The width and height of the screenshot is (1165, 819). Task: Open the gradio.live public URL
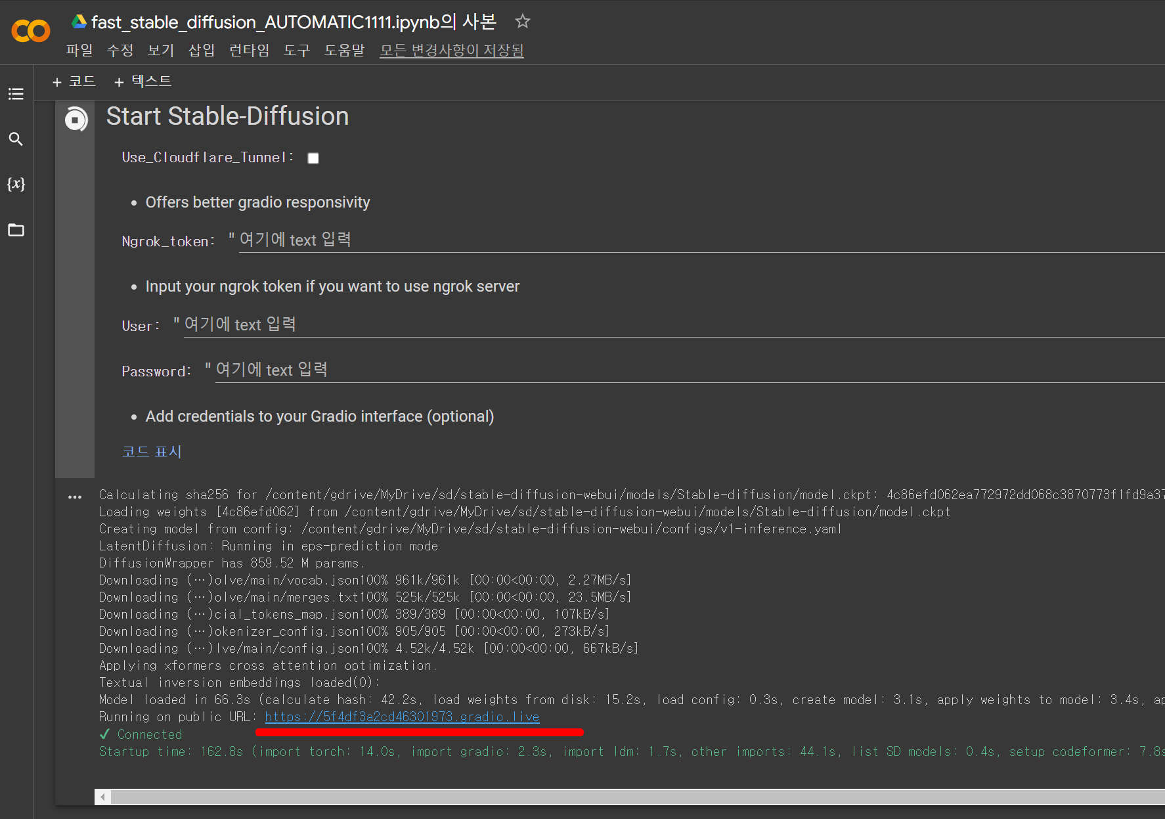click(x=402, y=717)
